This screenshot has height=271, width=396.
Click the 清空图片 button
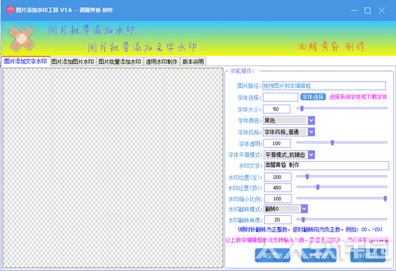[x=272, y=255]
